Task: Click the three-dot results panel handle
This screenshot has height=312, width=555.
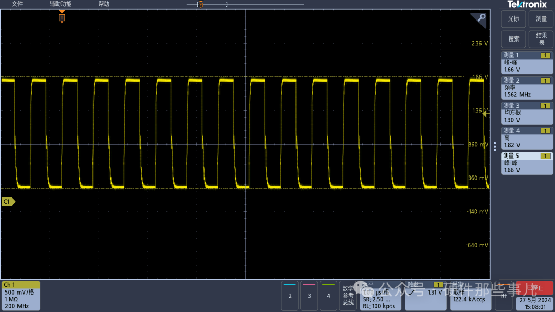Action: click(495, 146)
